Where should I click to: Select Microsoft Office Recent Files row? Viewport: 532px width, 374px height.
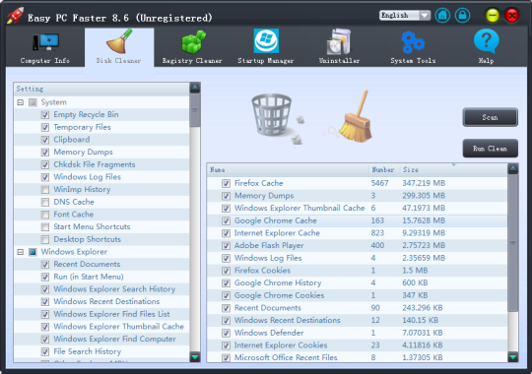click(x=358, y=357)
